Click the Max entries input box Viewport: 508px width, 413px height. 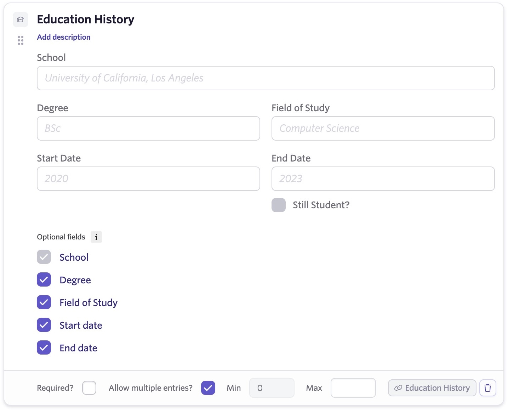353,388
